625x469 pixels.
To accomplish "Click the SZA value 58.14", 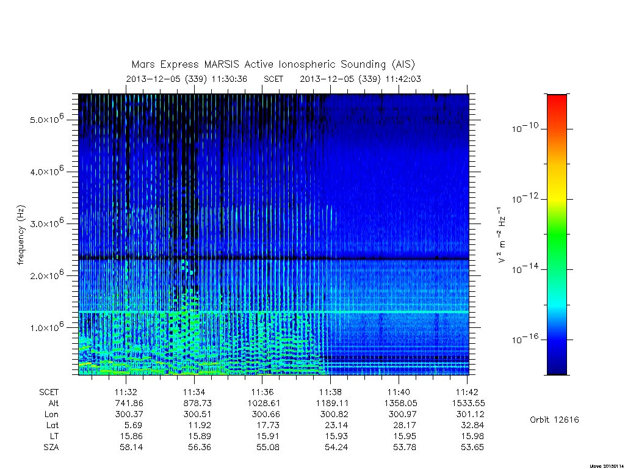I will (131, 447).
